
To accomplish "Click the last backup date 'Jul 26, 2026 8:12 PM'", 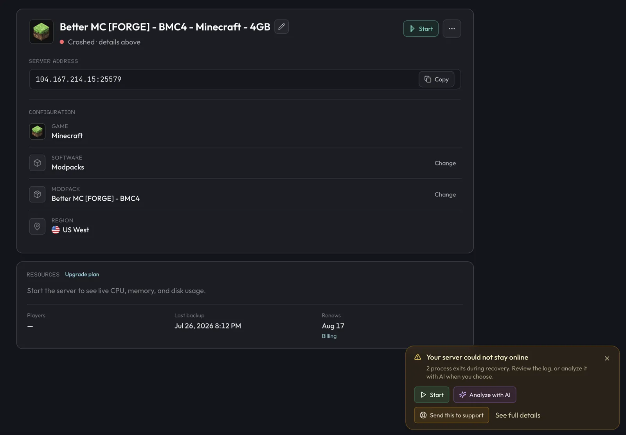I will tap(208, 326).
